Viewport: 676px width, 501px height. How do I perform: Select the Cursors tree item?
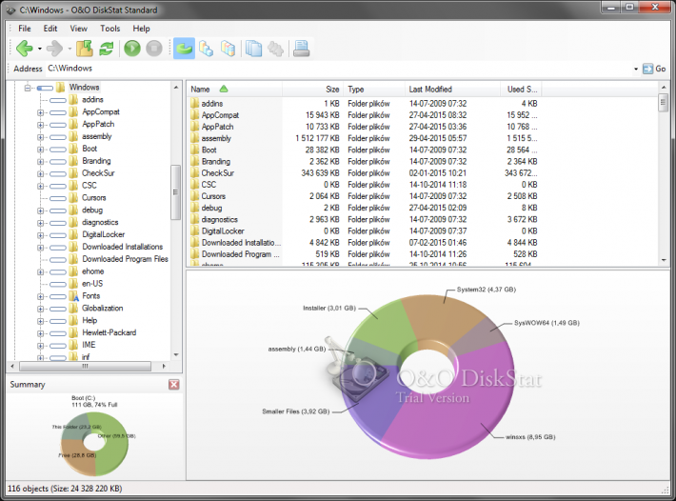coord(94,198)
